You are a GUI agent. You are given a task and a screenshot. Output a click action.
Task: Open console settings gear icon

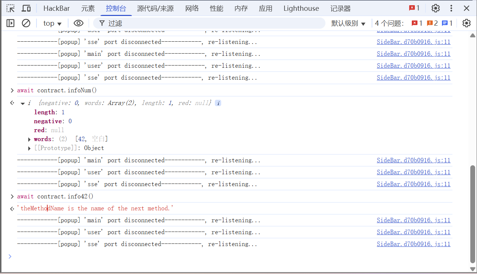pyautogui.click(x=466, y=23)
